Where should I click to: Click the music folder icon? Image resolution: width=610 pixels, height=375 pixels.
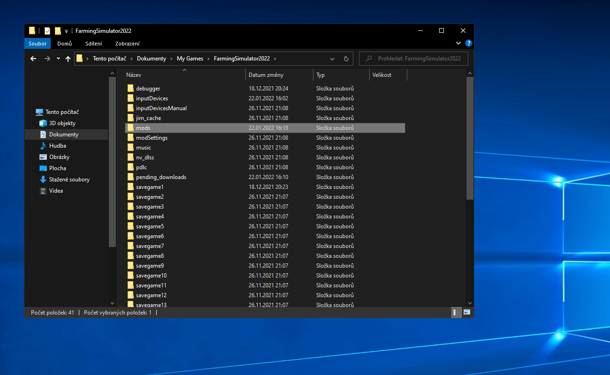[x=131, y=148]
